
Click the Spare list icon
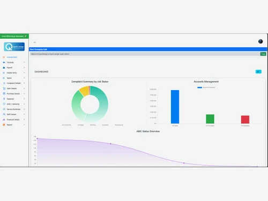click(4, 78)
